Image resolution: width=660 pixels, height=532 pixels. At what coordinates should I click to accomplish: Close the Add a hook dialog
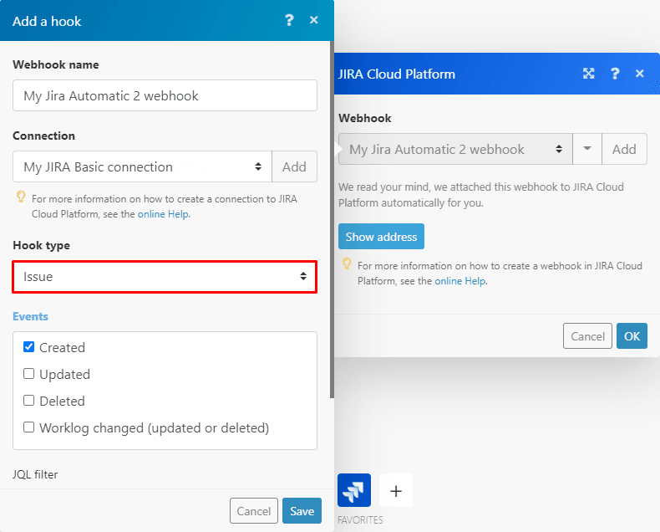pyautogui.click(x=314, y=20)
